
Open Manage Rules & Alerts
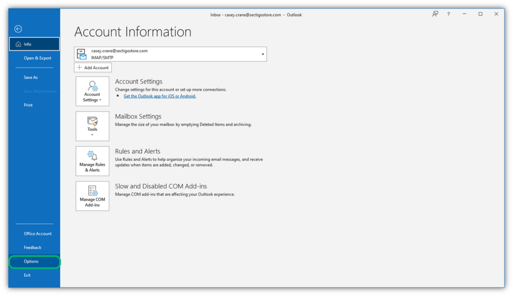point(92,161)
